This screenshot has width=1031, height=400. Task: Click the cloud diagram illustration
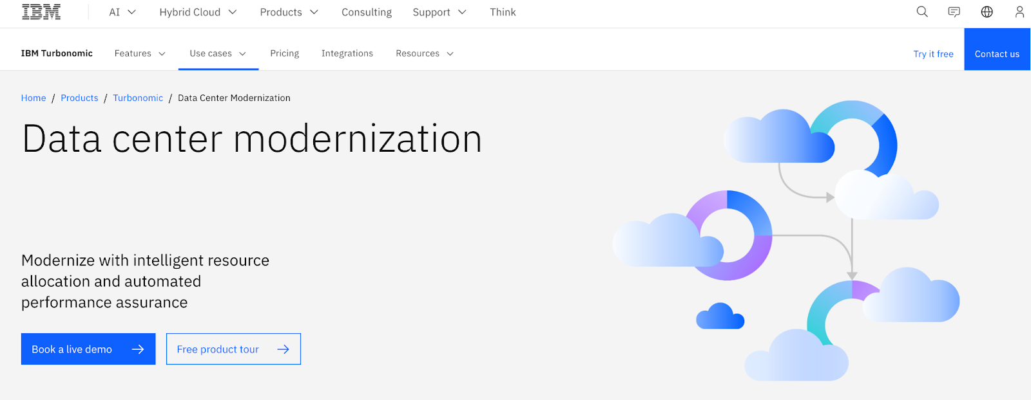(x=786, y=241)
